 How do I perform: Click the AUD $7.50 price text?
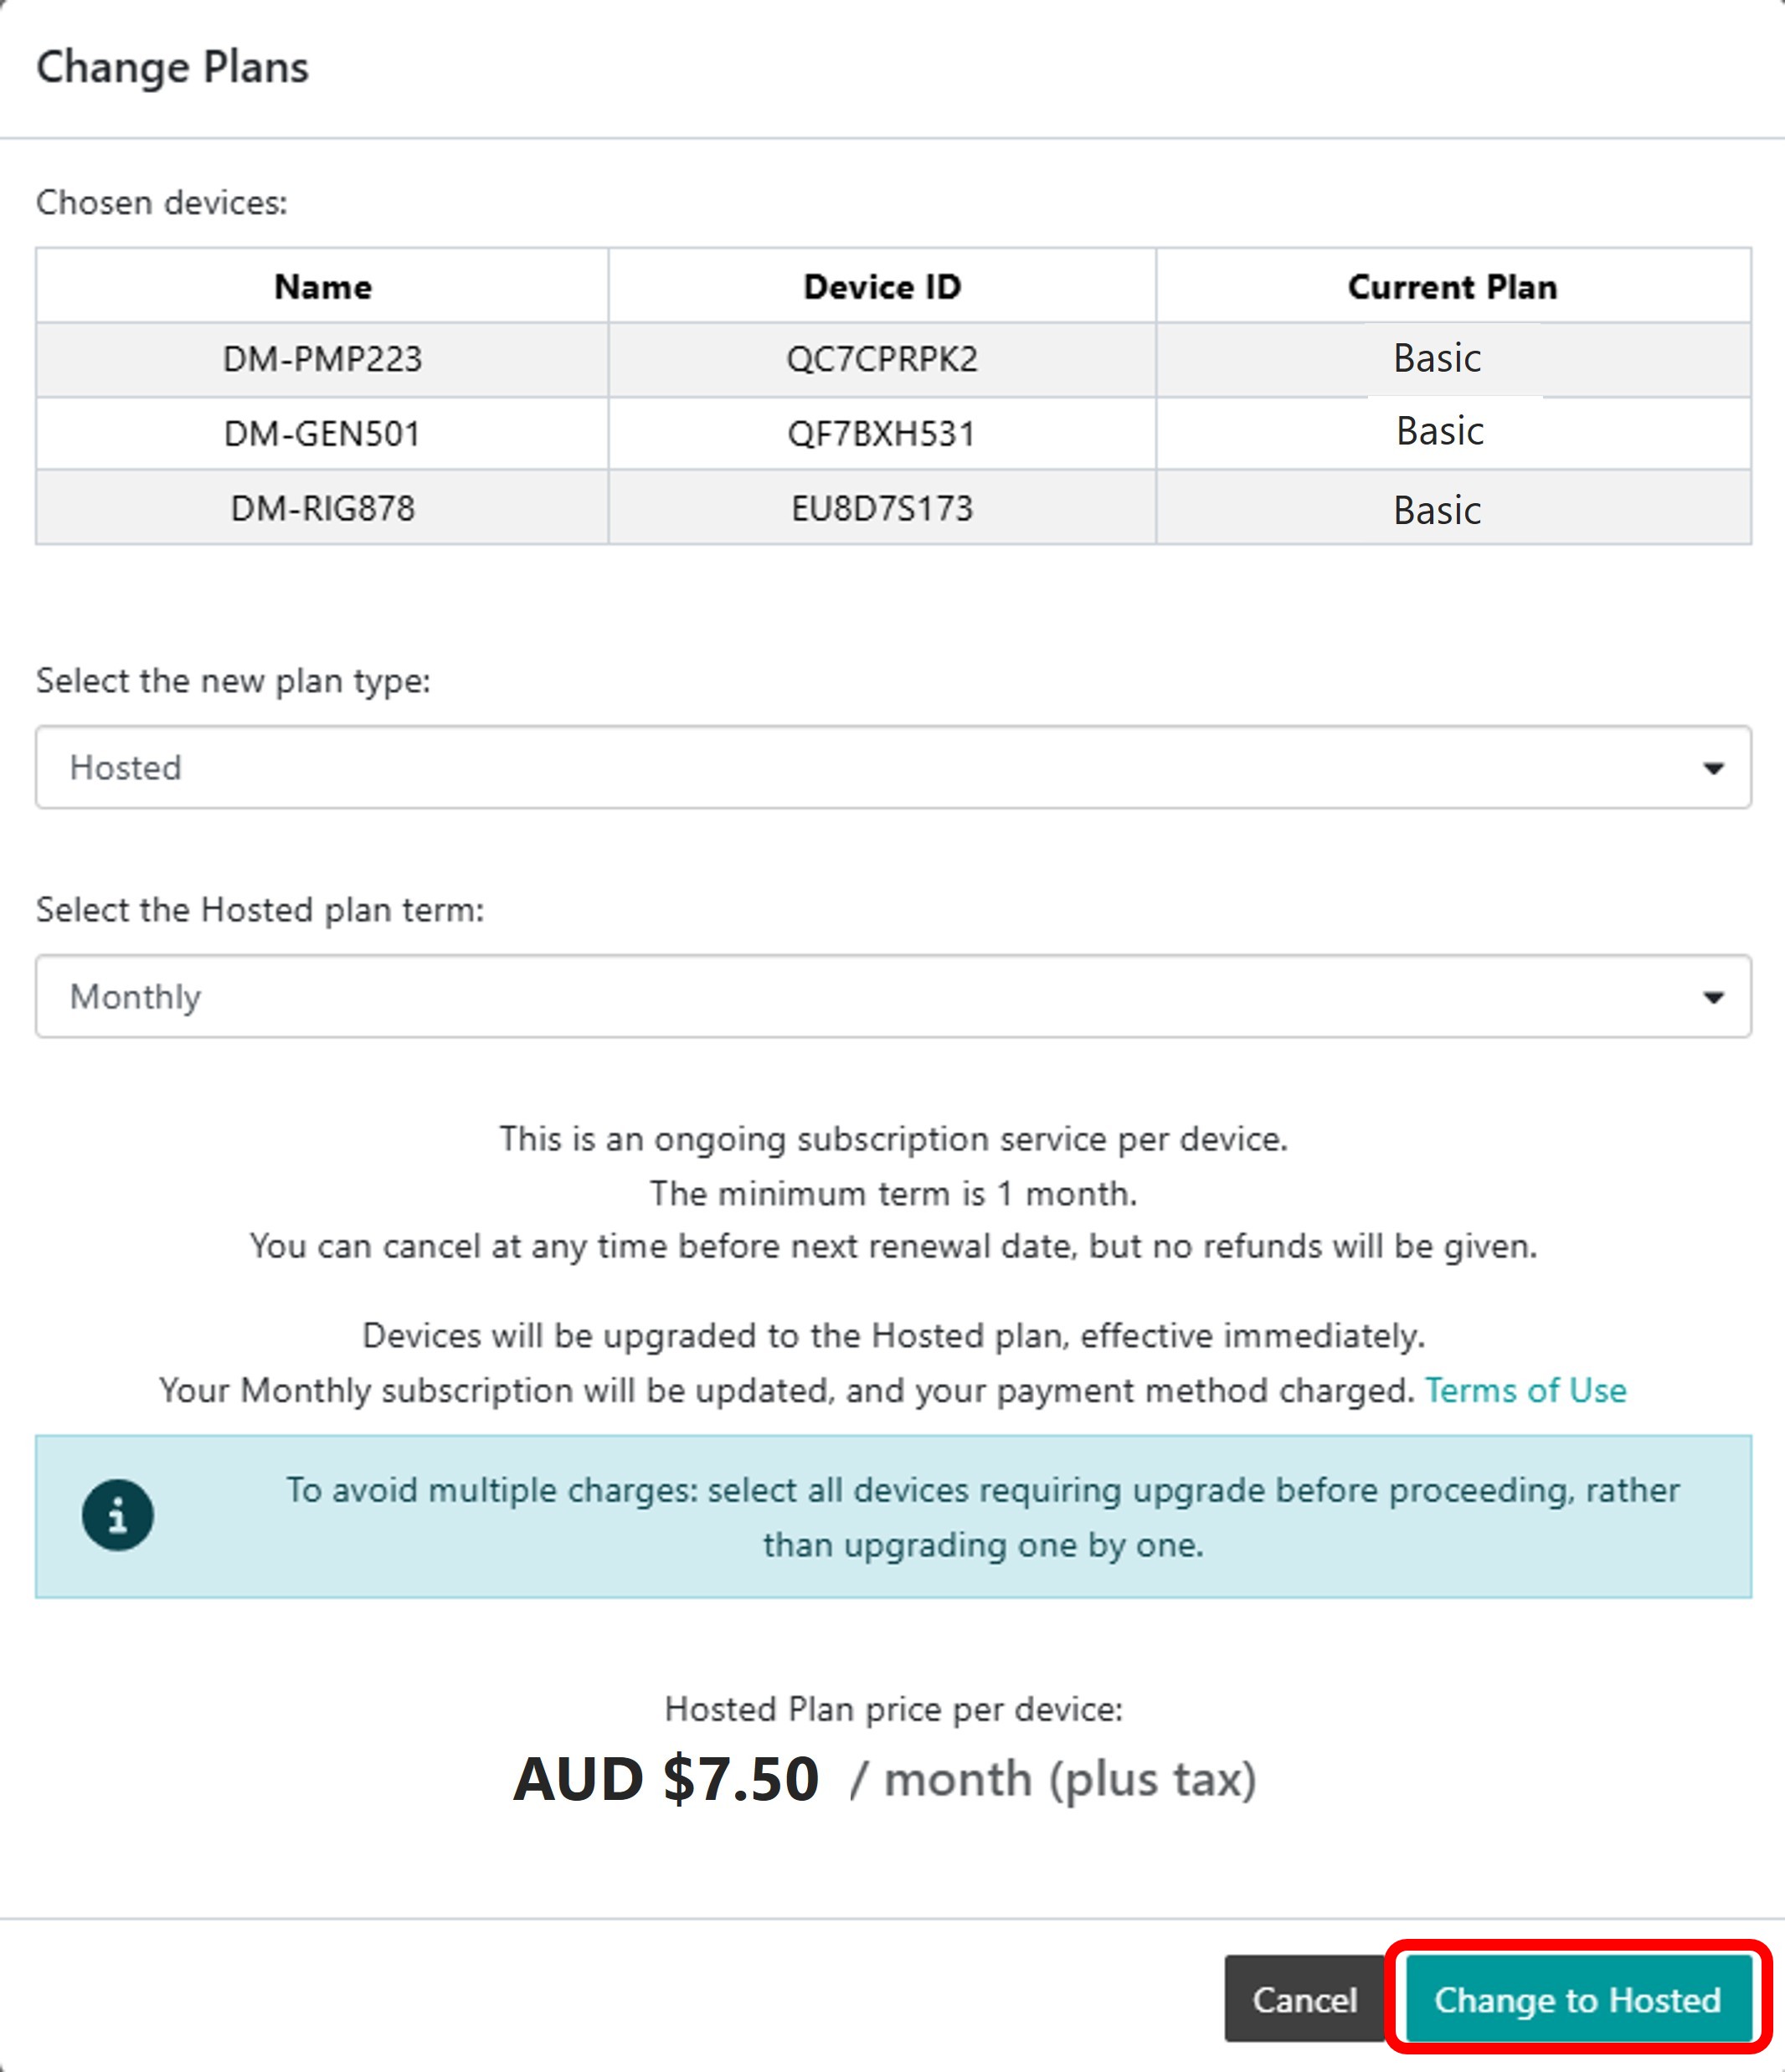pyautogui.click(x=666, y=1780)
